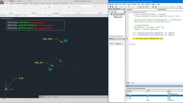Viewport: 183px width, 103px height.
Task: Click Procedure View button at code window bottom
Action: [127, 83]
